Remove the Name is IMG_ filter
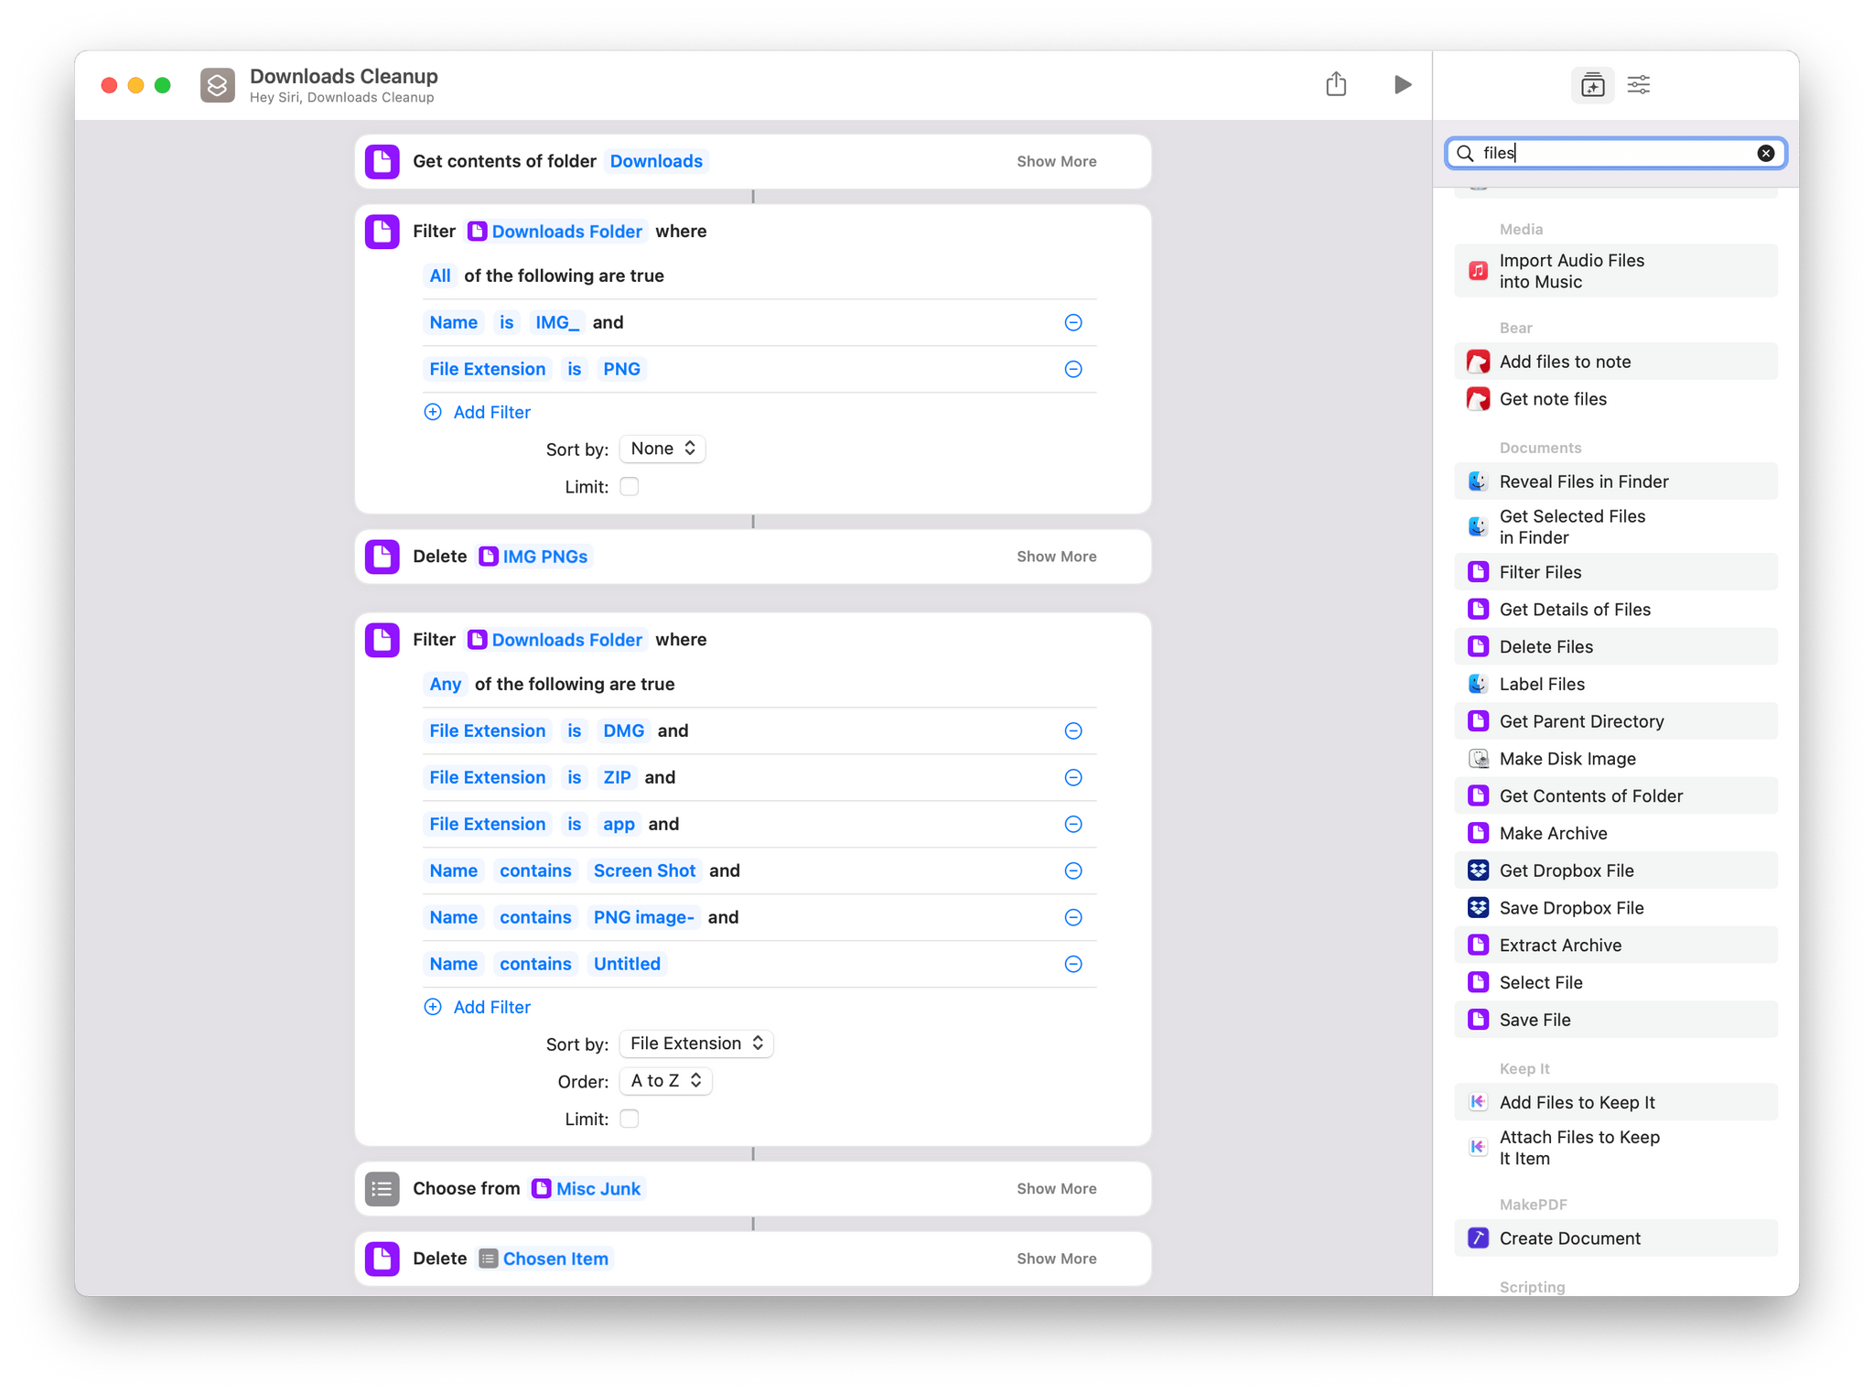Viewport: 1874px width, 1395px height. click(x=1073, y=322)
